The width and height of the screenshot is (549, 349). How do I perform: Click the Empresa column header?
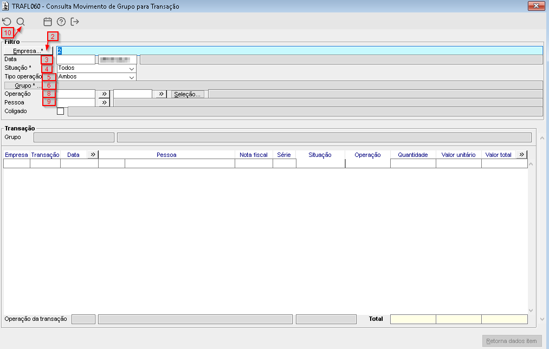pyautogui.click(x=16, y=155)
